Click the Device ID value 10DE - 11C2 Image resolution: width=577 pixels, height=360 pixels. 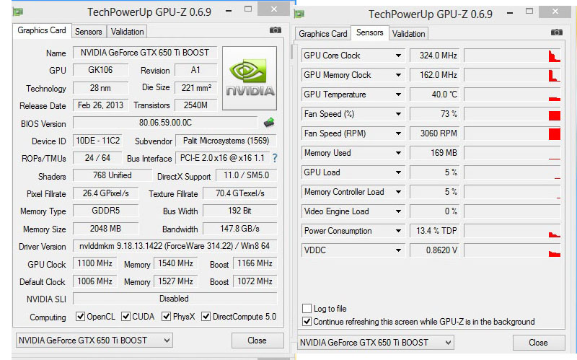point(97,141)
